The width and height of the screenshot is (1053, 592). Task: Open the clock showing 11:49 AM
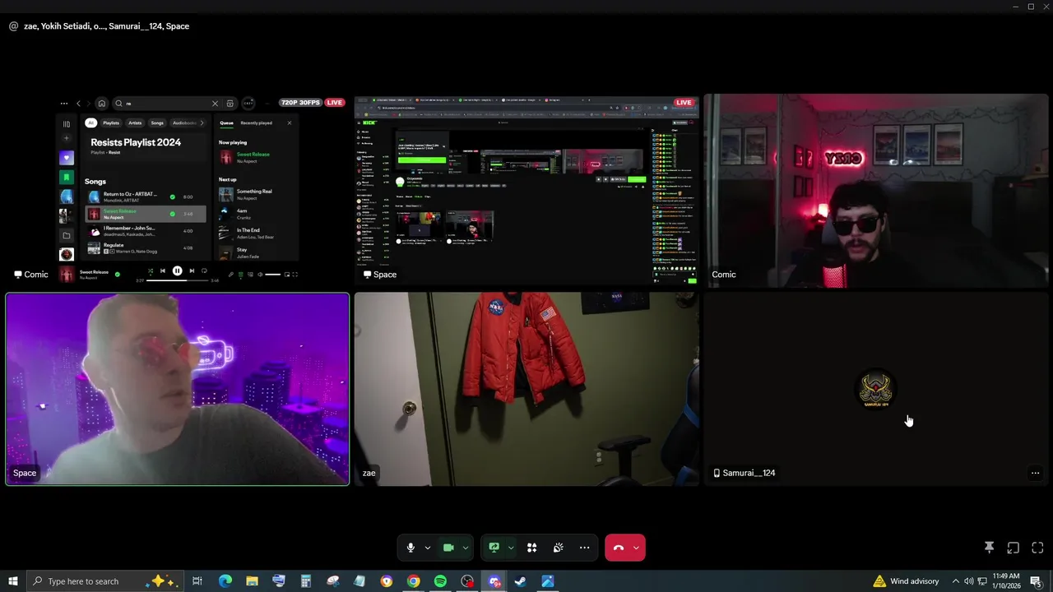tap(1006, 581)
